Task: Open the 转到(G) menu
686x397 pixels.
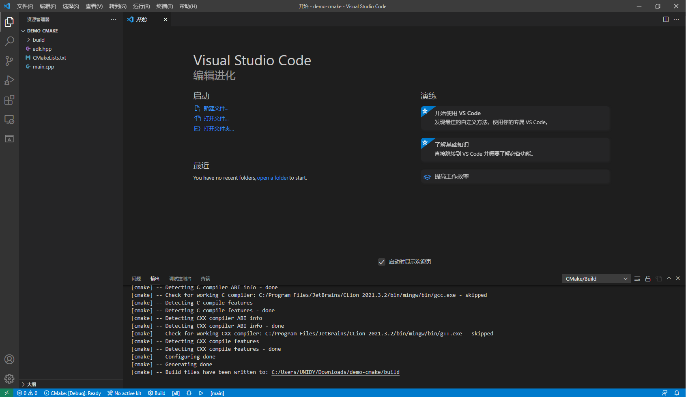Action: pos(118,6)
